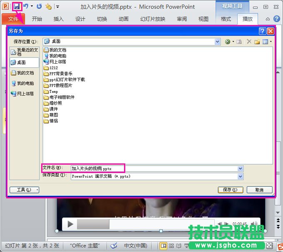Switch to the 动画 ribbon tab
Viewport: 283px width, 252px height.
pos(124,19)
